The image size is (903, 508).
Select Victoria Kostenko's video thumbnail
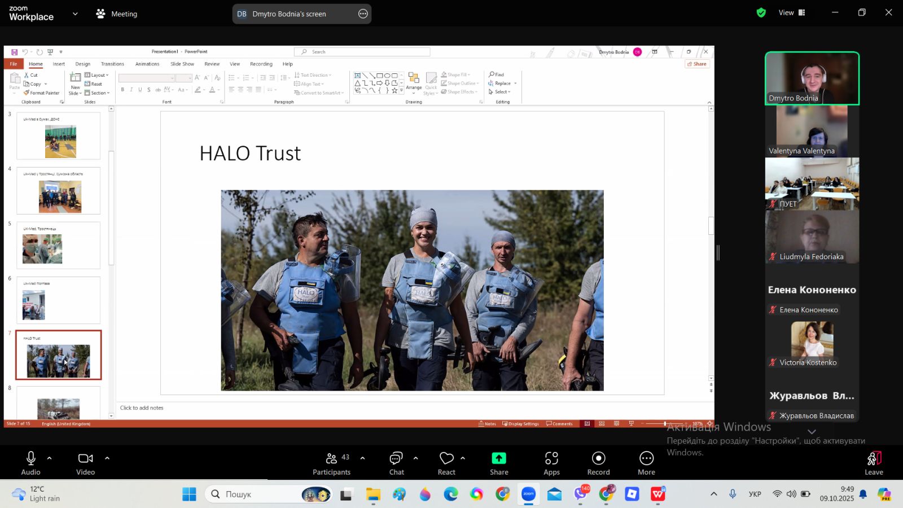[x=812, y=343]
